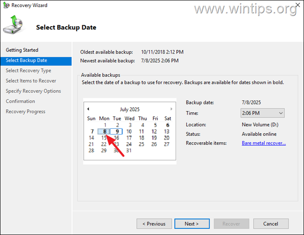Screen dimensions: 304x235
Task: Open the Time dropdown showing 2:06 PM
Action: click(263, 113)
